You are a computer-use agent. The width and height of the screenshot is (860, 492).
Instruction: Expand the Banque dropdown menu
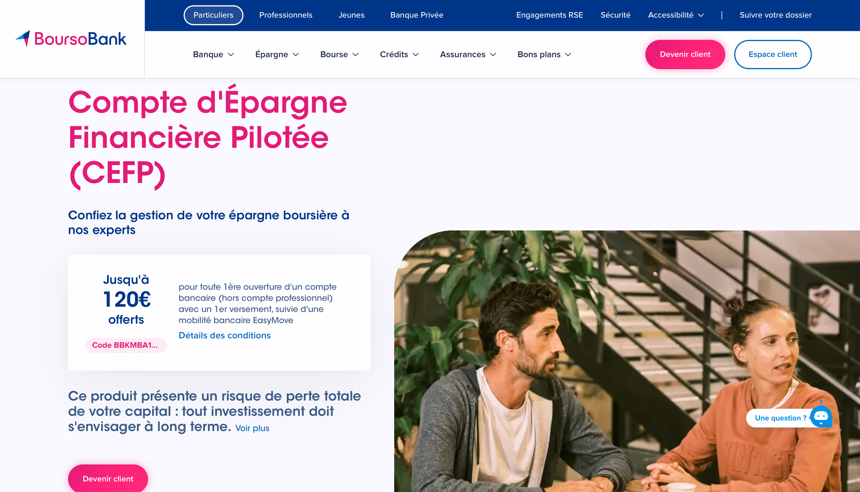(x=213, y=55)
